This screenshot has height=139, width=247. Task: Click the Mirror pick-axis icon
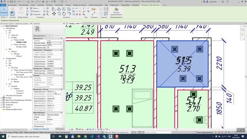64,9
